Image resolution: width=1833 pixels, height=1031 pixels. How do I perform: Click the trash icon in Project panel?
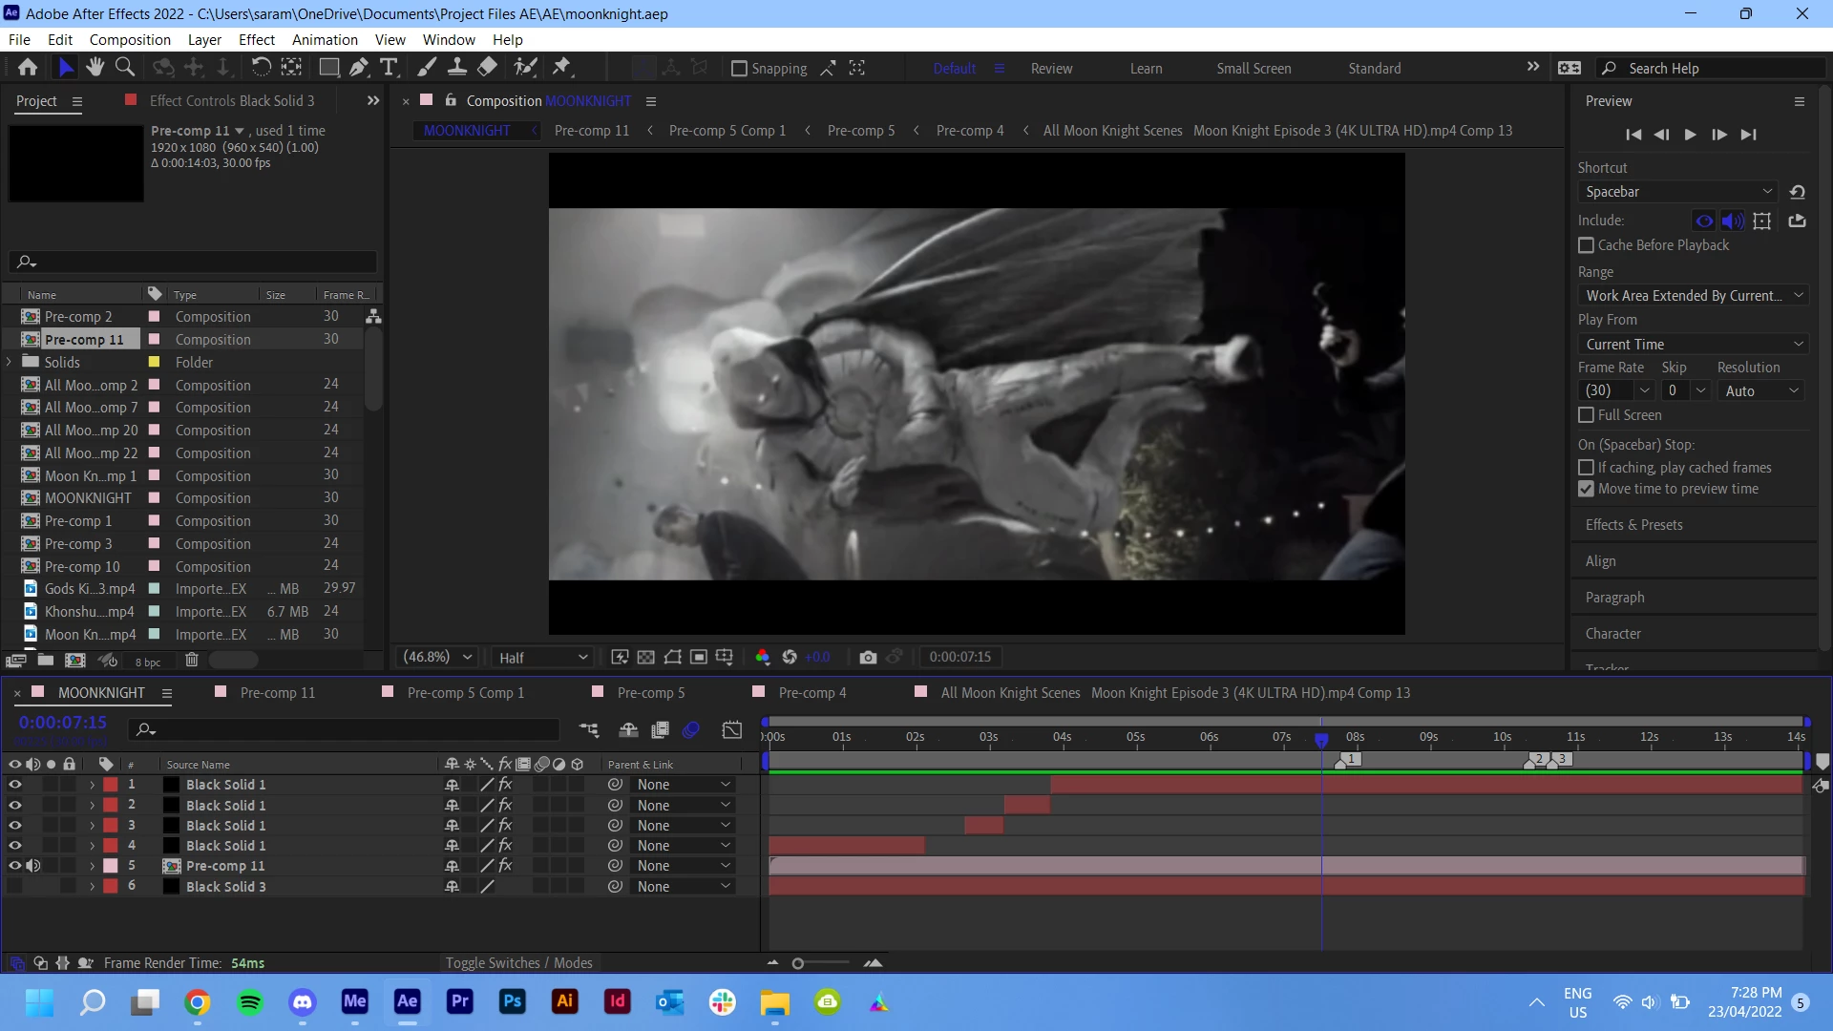[191, 660]
